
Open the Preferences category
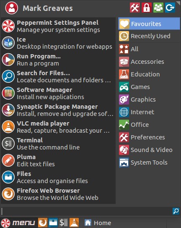tap(149, 137)
